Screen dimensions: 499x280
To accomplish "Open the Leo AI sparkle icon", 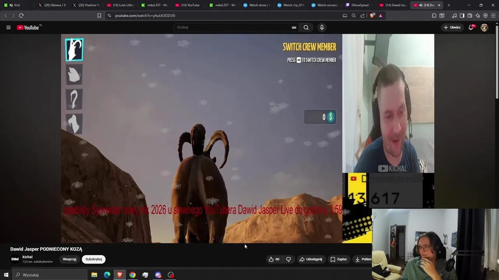I will click(x=478, y=16).
